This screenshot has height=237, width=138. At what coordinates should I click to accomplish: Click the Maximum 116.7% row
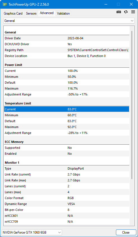tap(66, 88)
